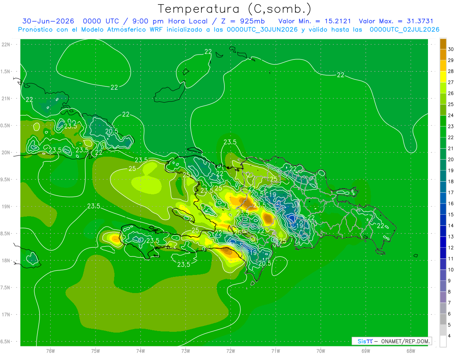Pick the legend swatch between 27 and 28
Screen dimensions: 461x356
click(x=443, y=77)
